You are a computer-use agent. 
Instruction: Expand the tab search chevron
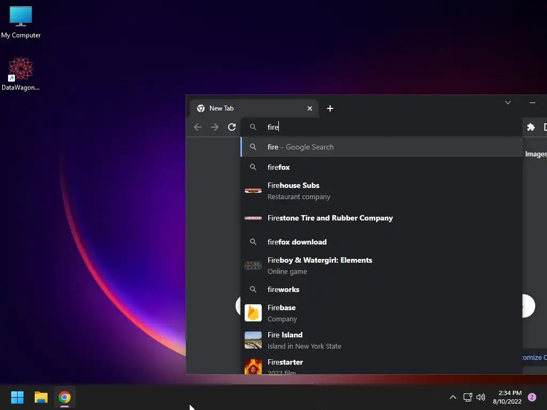508,102
